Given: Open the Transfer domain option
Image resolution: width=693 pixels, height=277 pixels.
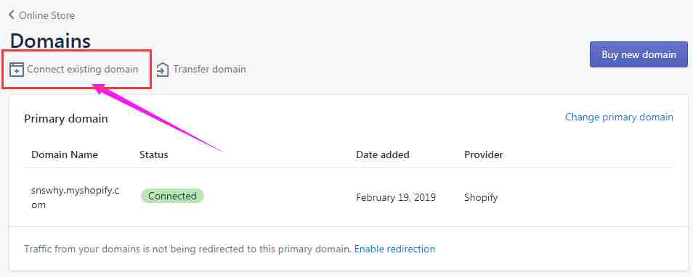Looking at the screenshot, I should pyautogui.click(x=209, y=70).
